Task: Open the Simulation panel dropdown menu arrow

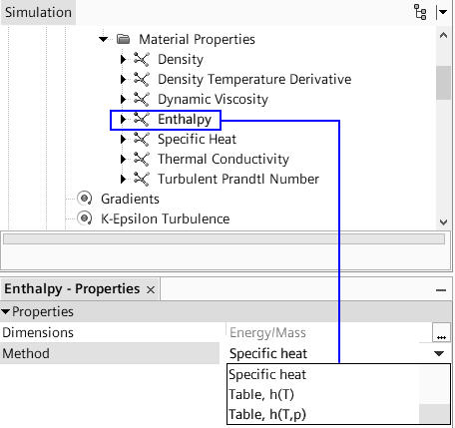Action: [442, 12]
